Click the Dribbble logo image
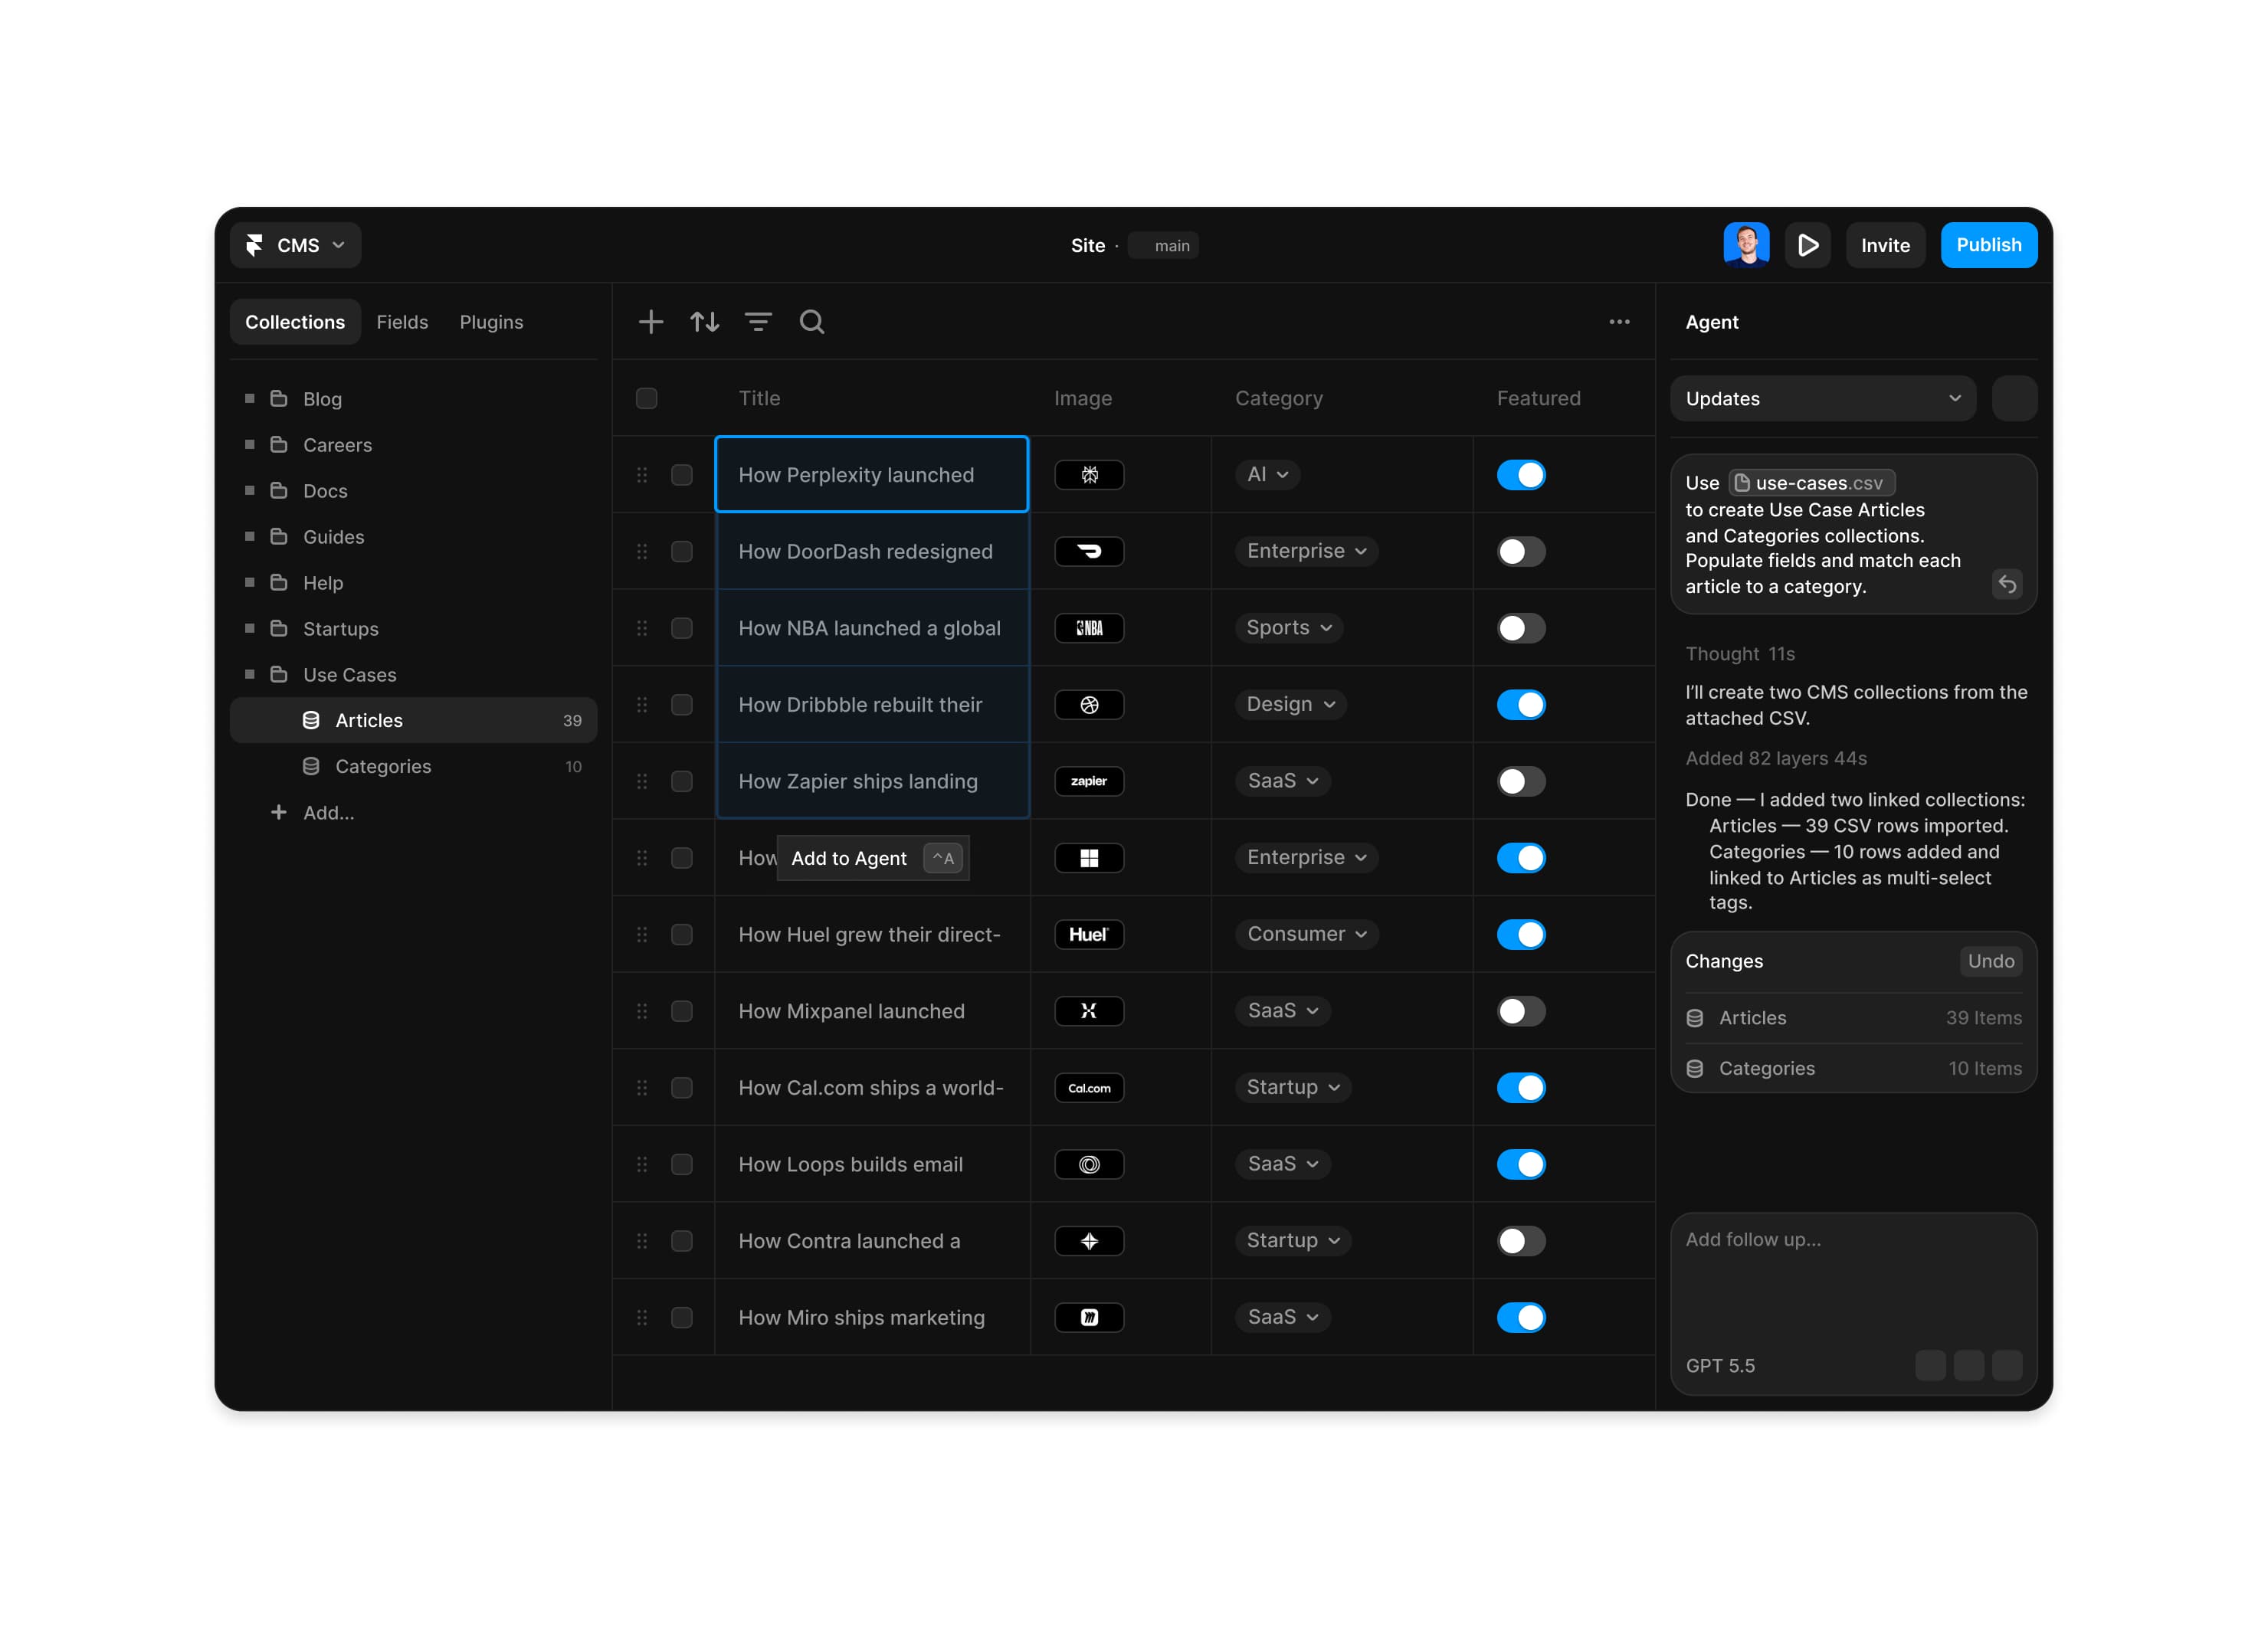The image size is (2268, 1634). [1089, 705]
